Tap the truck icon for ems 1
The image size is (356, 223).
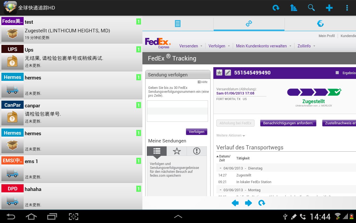tap(13, 173)
